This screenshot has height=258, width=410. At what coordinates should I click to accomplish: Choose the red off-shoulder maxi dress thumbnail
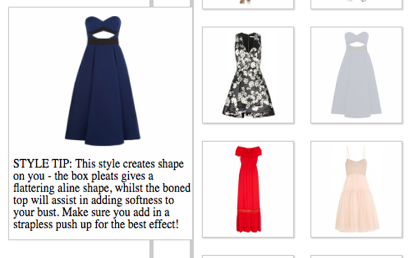[248, 190]
